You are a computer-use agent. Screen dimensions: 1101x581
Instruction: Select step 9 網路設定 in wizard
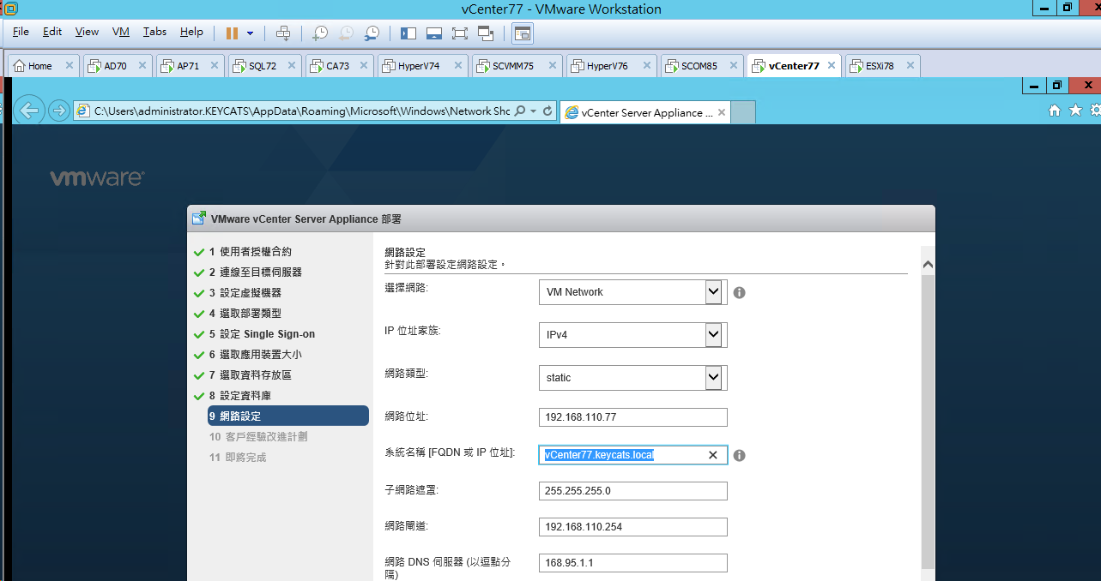coord(287,416)
